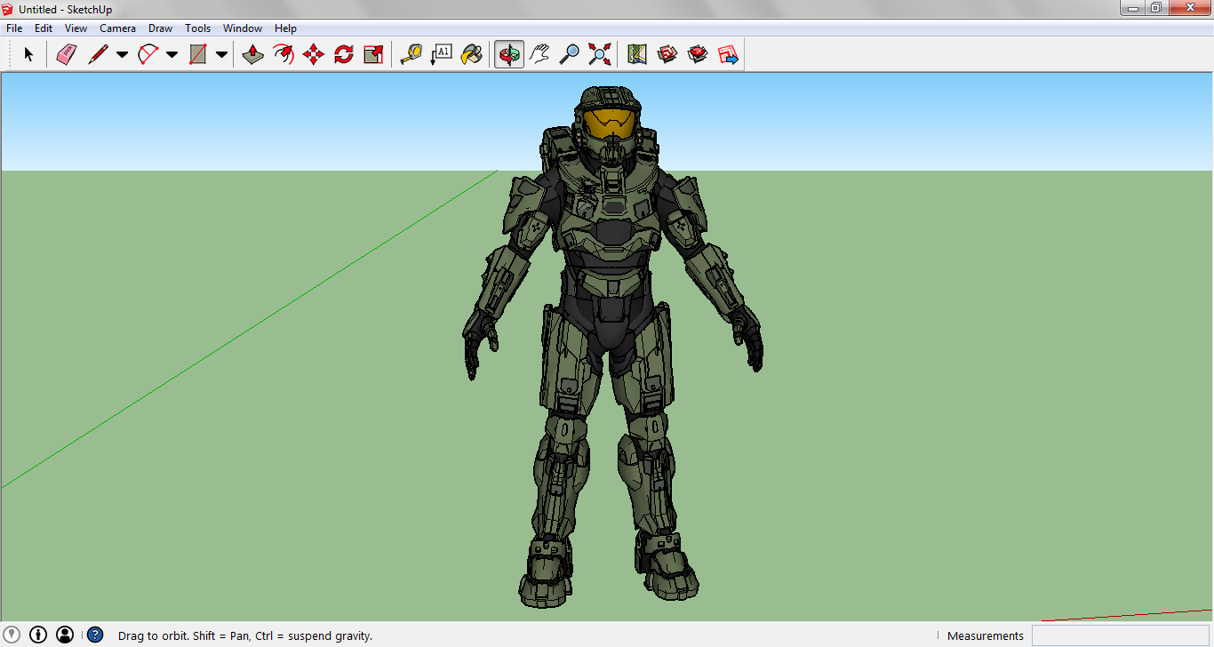This screenshot has height=647, width=1214.
Task: Select the Eraser tool
Action: pyautogui.click(x=67, y=55)
